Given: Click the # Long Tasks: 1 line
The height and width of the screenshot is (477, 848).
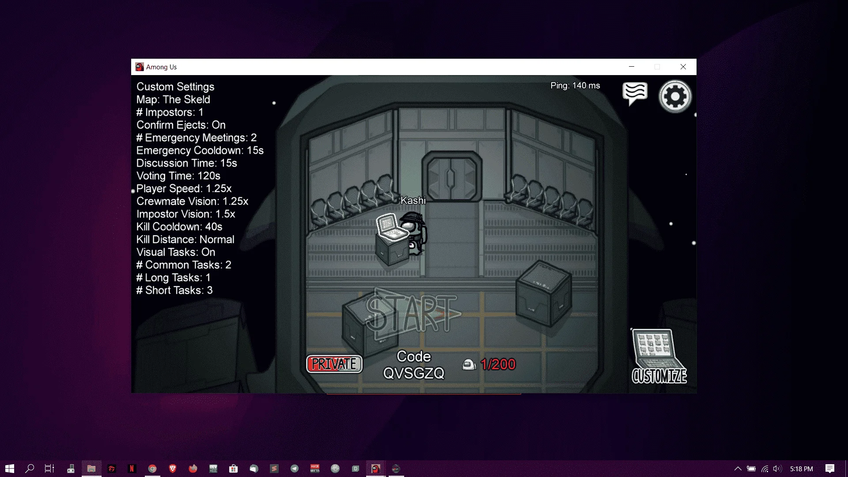Looking at the screenshot, I should (x=174, y=278).
